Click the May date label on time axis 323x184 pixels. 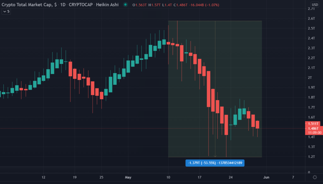(x=128, y=177)
